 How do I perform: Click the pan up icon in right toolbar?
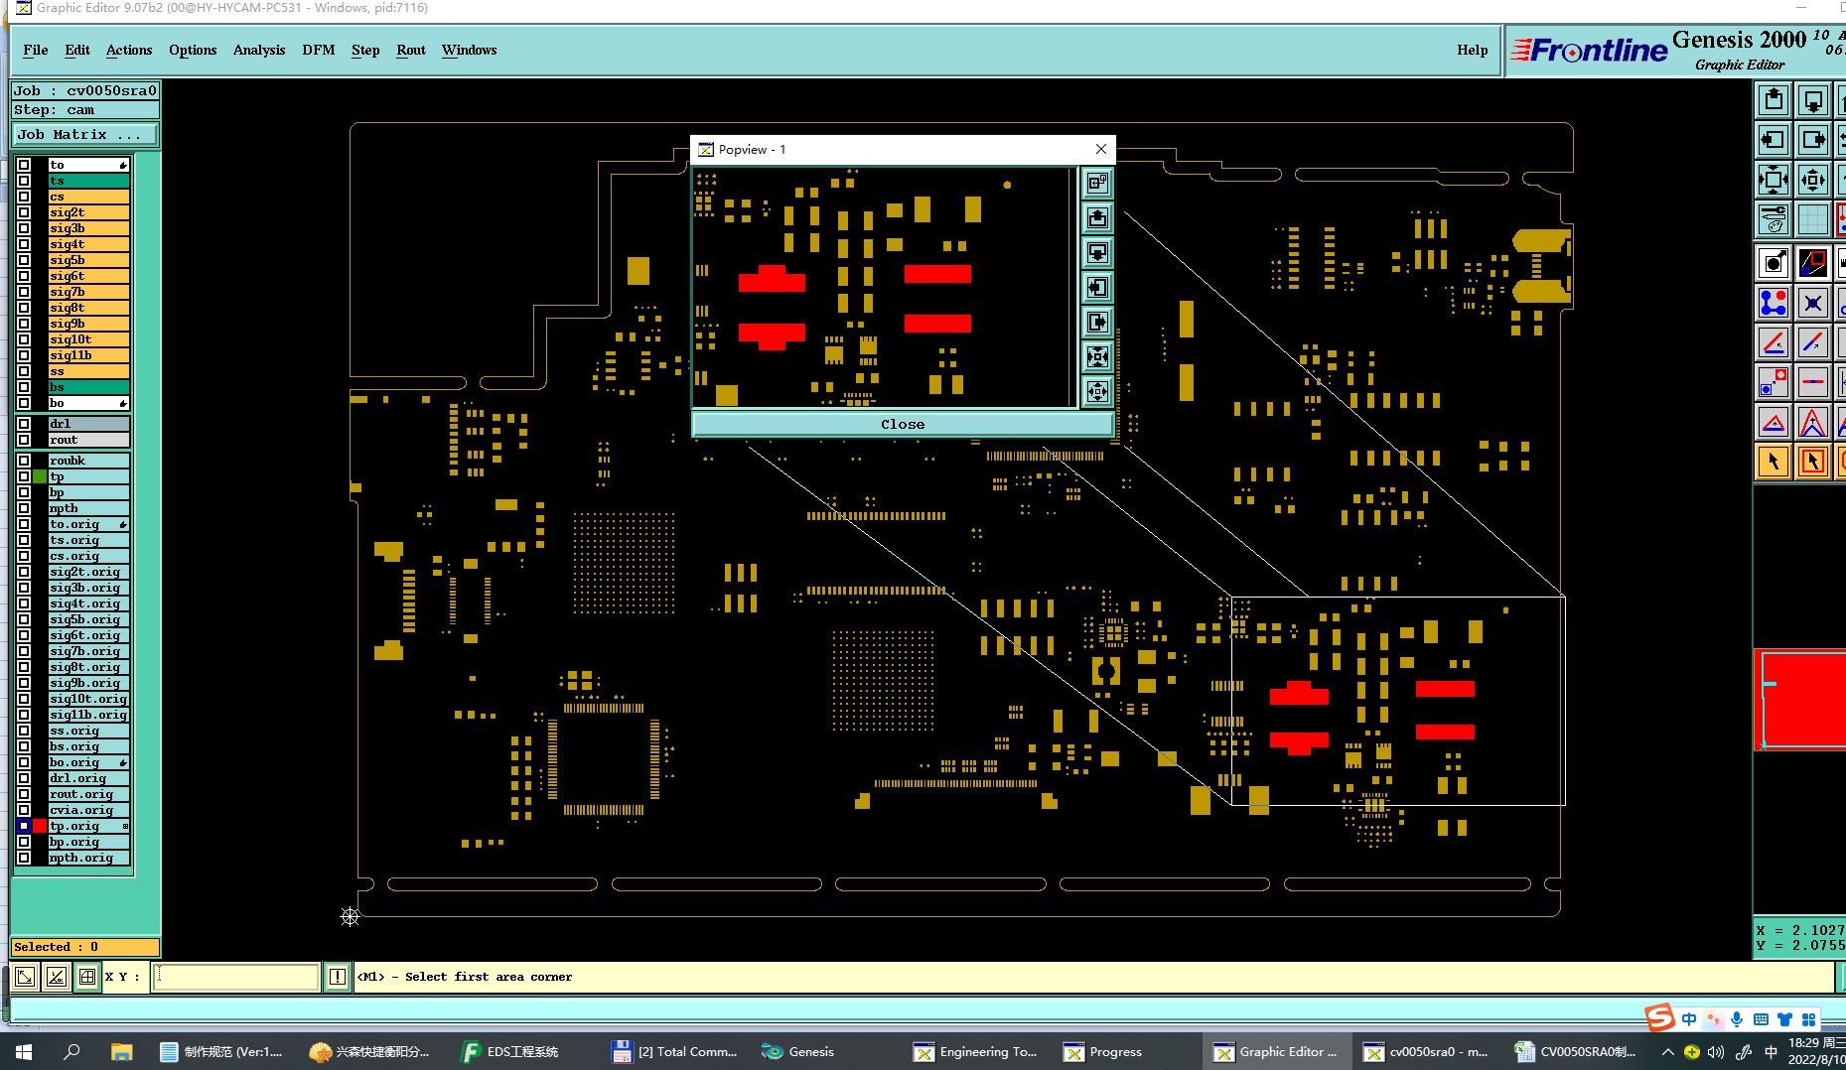tap(1774, 100)
